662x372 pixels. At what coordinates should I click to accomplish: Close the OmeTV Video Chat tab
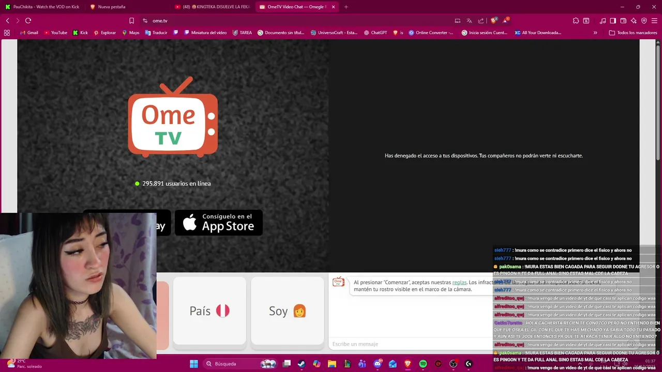[333, 7]
